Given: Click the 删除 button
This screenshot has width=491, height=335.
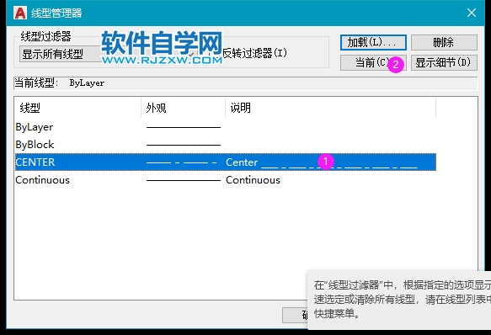Looking at the screenshot, I should [444, 42].
